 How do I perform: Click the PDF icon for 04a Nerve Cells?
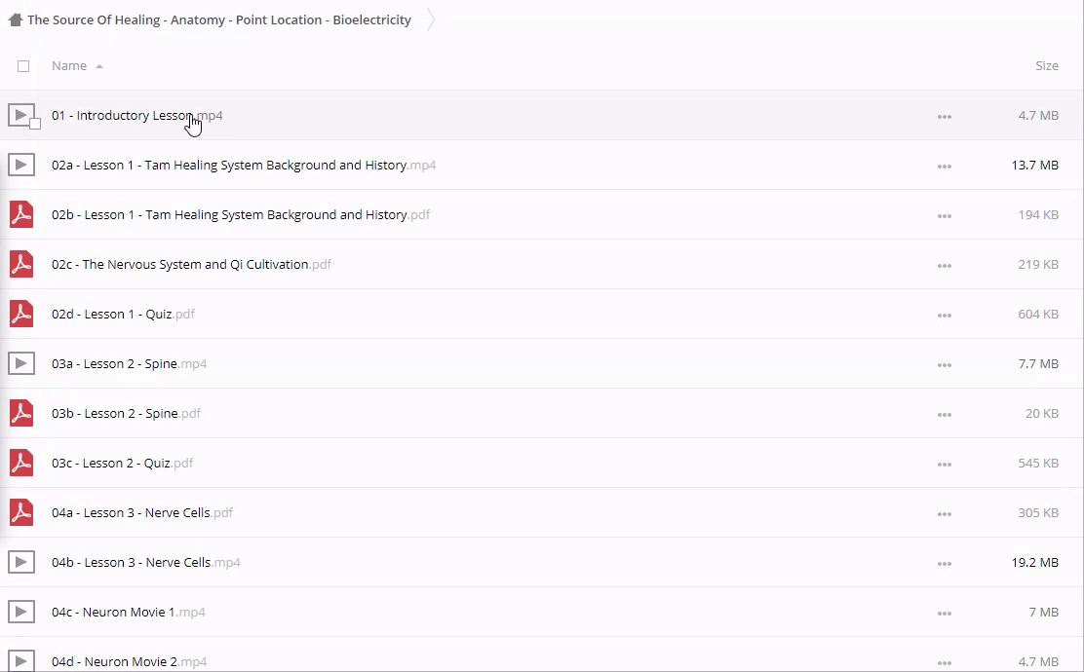(21, 512)
